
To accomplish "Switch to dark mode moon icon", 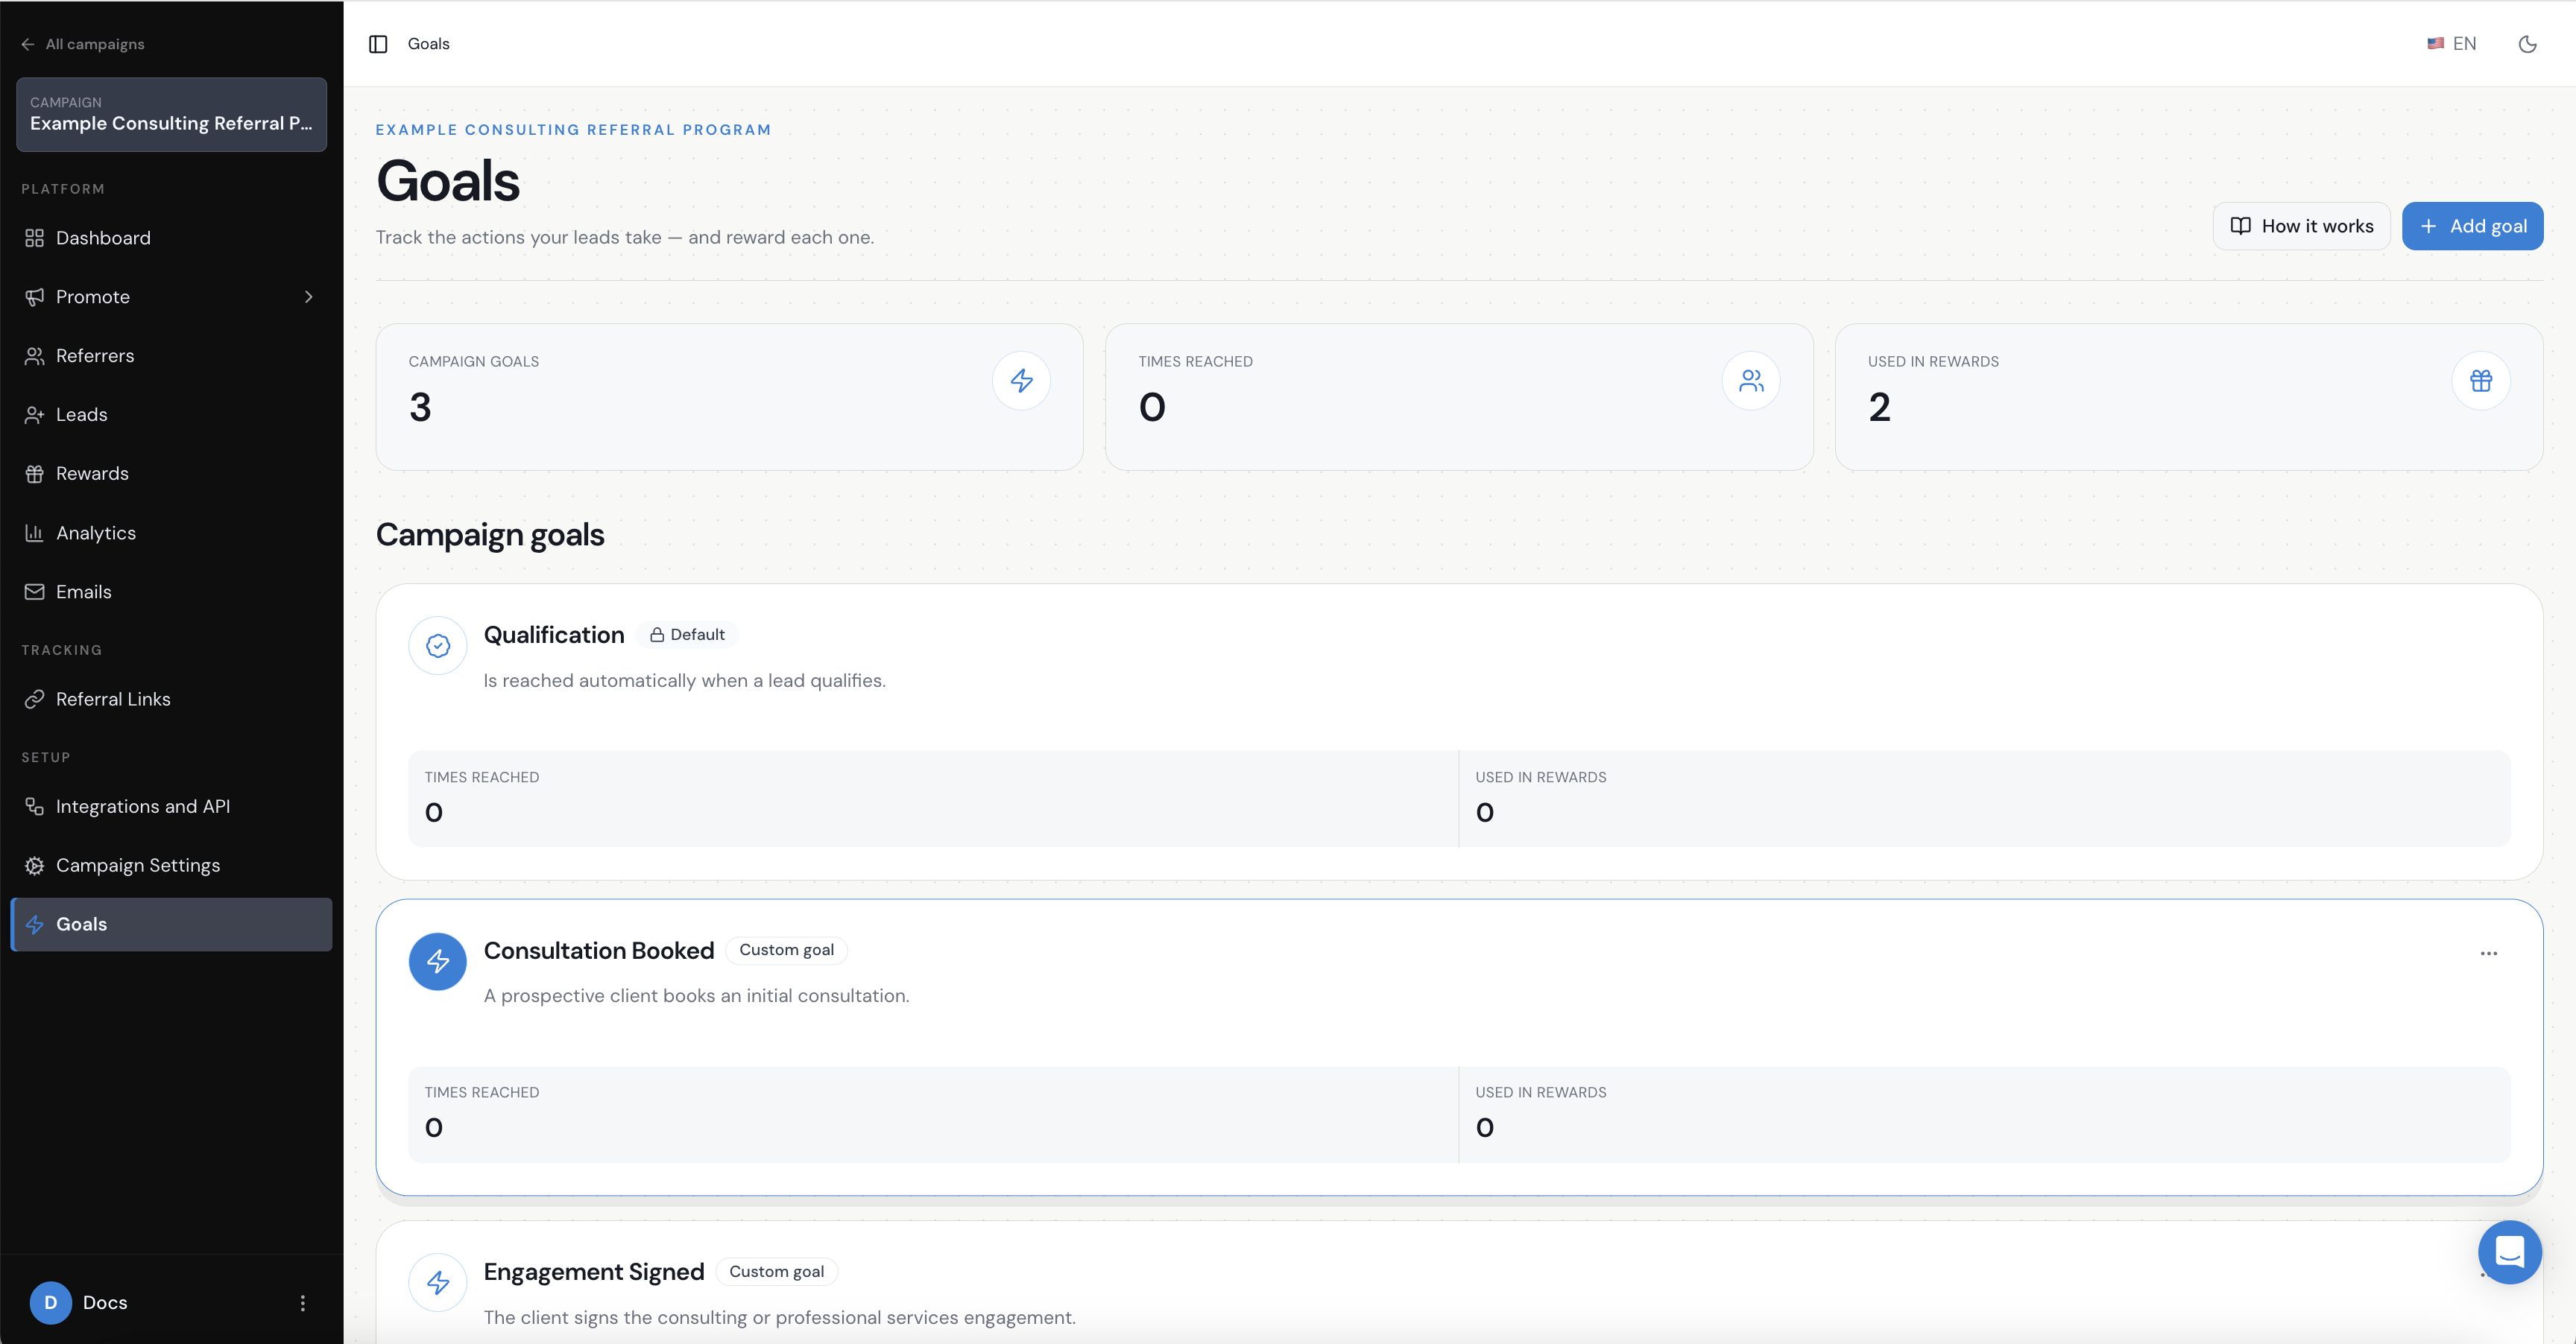I will pos(2527,44).
